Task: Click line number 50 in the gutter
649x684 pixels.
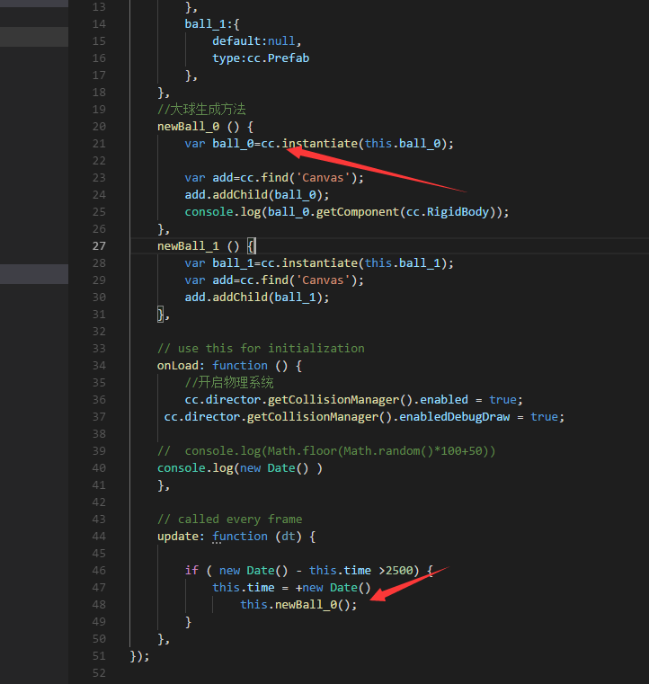Action: coord(99,639)
